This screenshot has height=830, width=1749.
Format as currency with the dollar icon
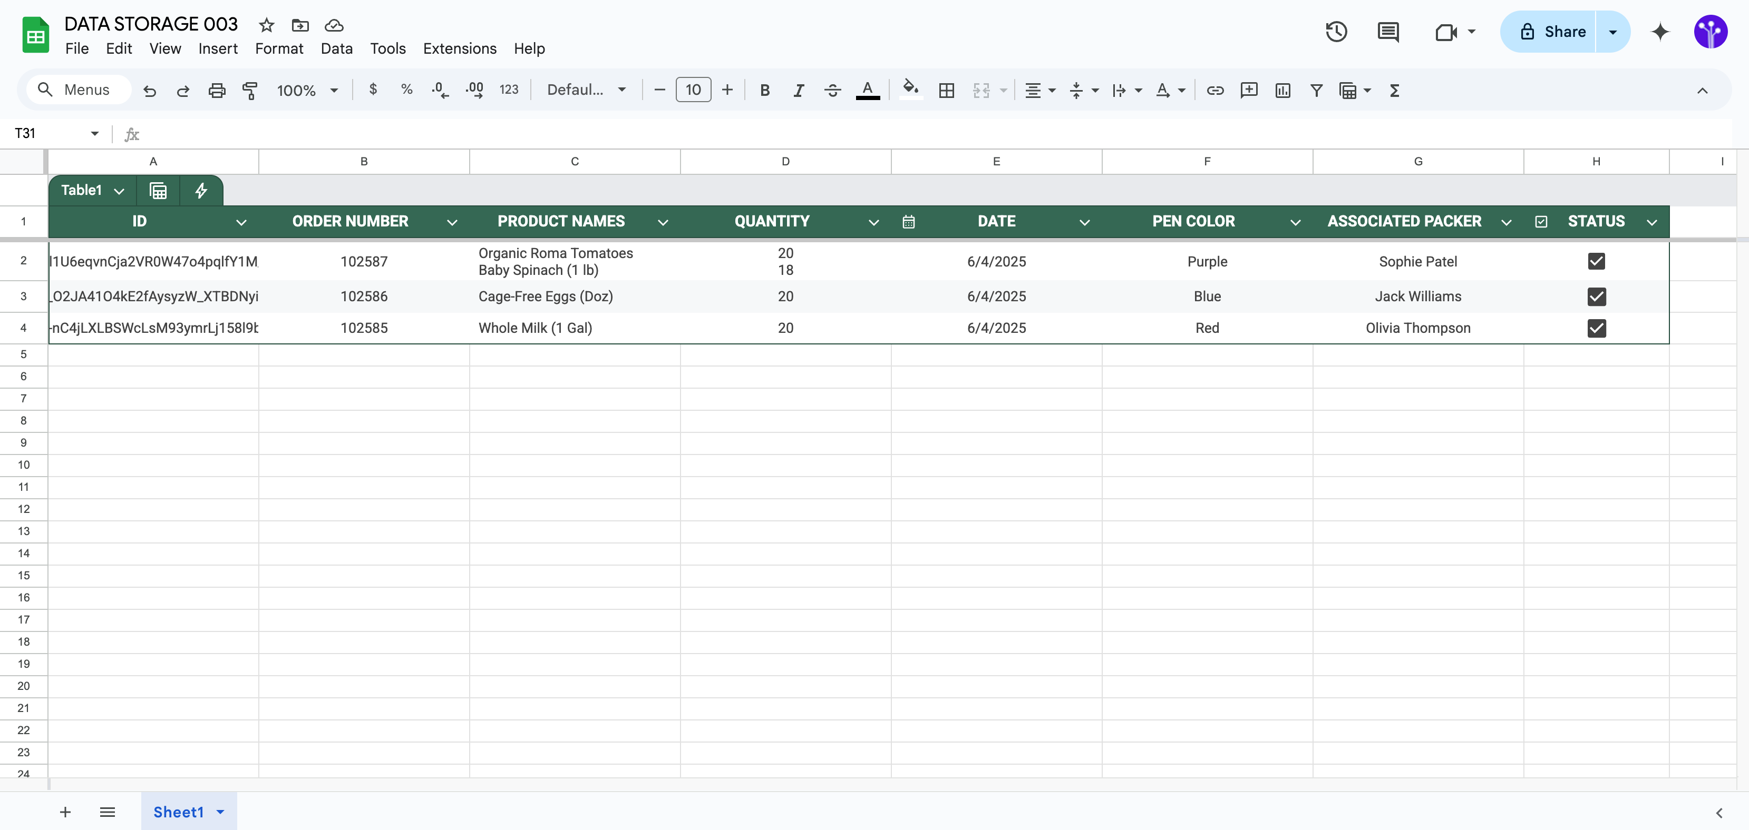373,90
